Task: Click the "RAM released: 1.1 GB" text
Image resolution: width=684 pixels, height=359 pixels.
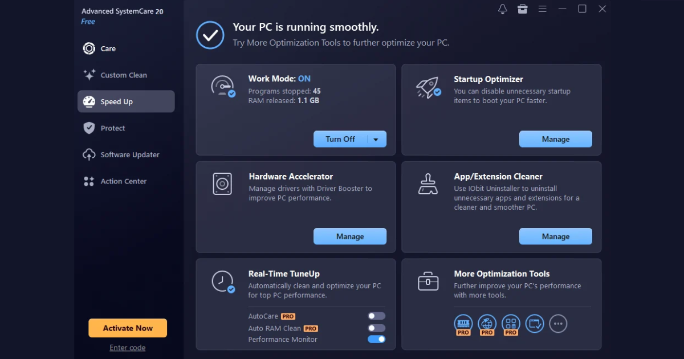Action: click(284, 101)
